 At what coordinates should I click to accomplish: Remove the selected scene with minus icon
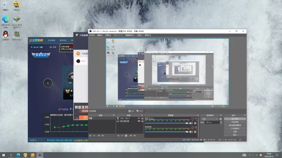pos(94,136)
